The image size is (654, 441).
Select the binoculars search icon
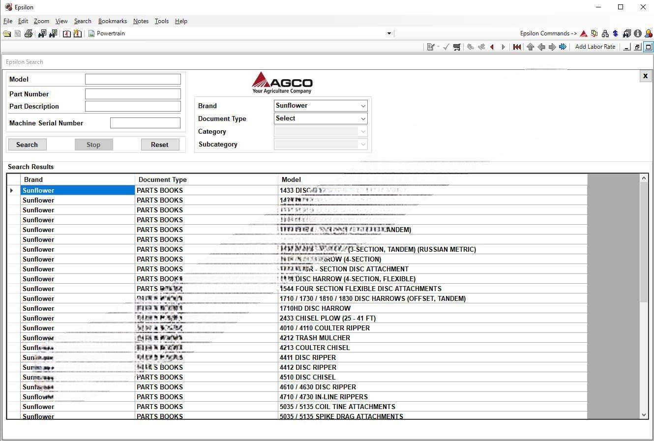click(x=42, y=33)
